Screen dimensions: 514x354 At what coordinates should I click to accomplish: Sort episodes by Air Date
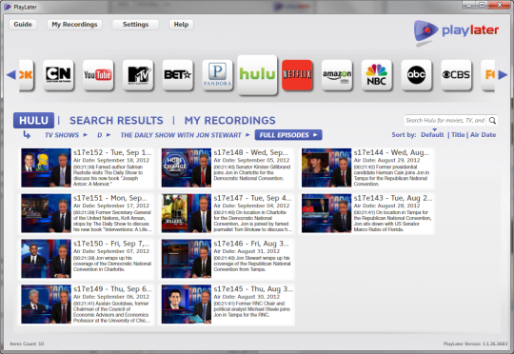pos(483,135)
